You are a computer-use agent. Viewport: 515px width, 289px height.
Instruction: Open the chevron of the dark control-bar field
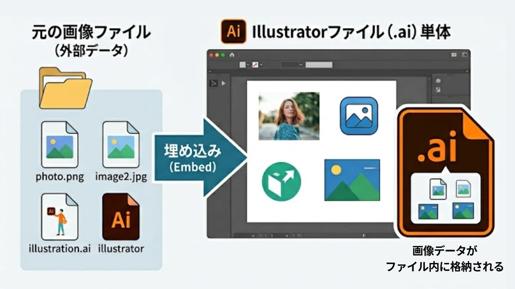click(x=301, y=65)
